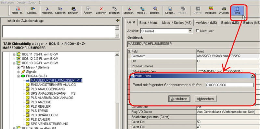The image size is (260, 129).
Task: Select PLS ANZEIGE tree item
Action: click(41, 102)
